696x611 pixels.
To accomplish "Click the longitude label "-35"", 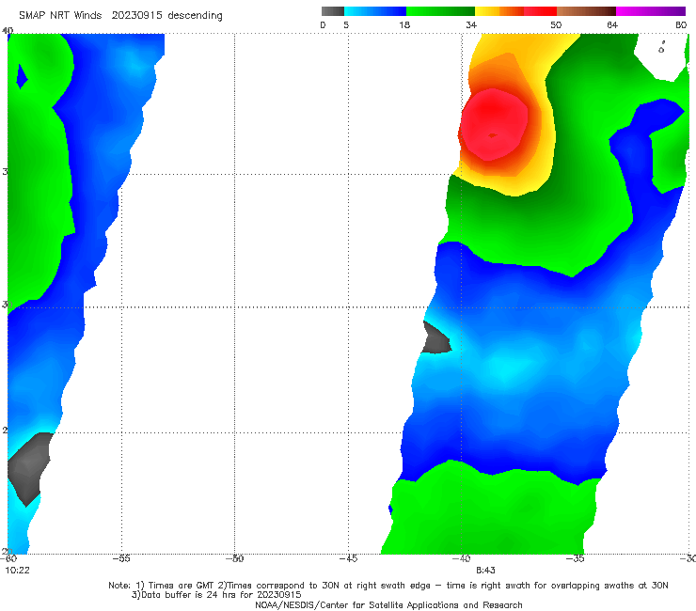I will pyautogui.click(x=576, y=558).
